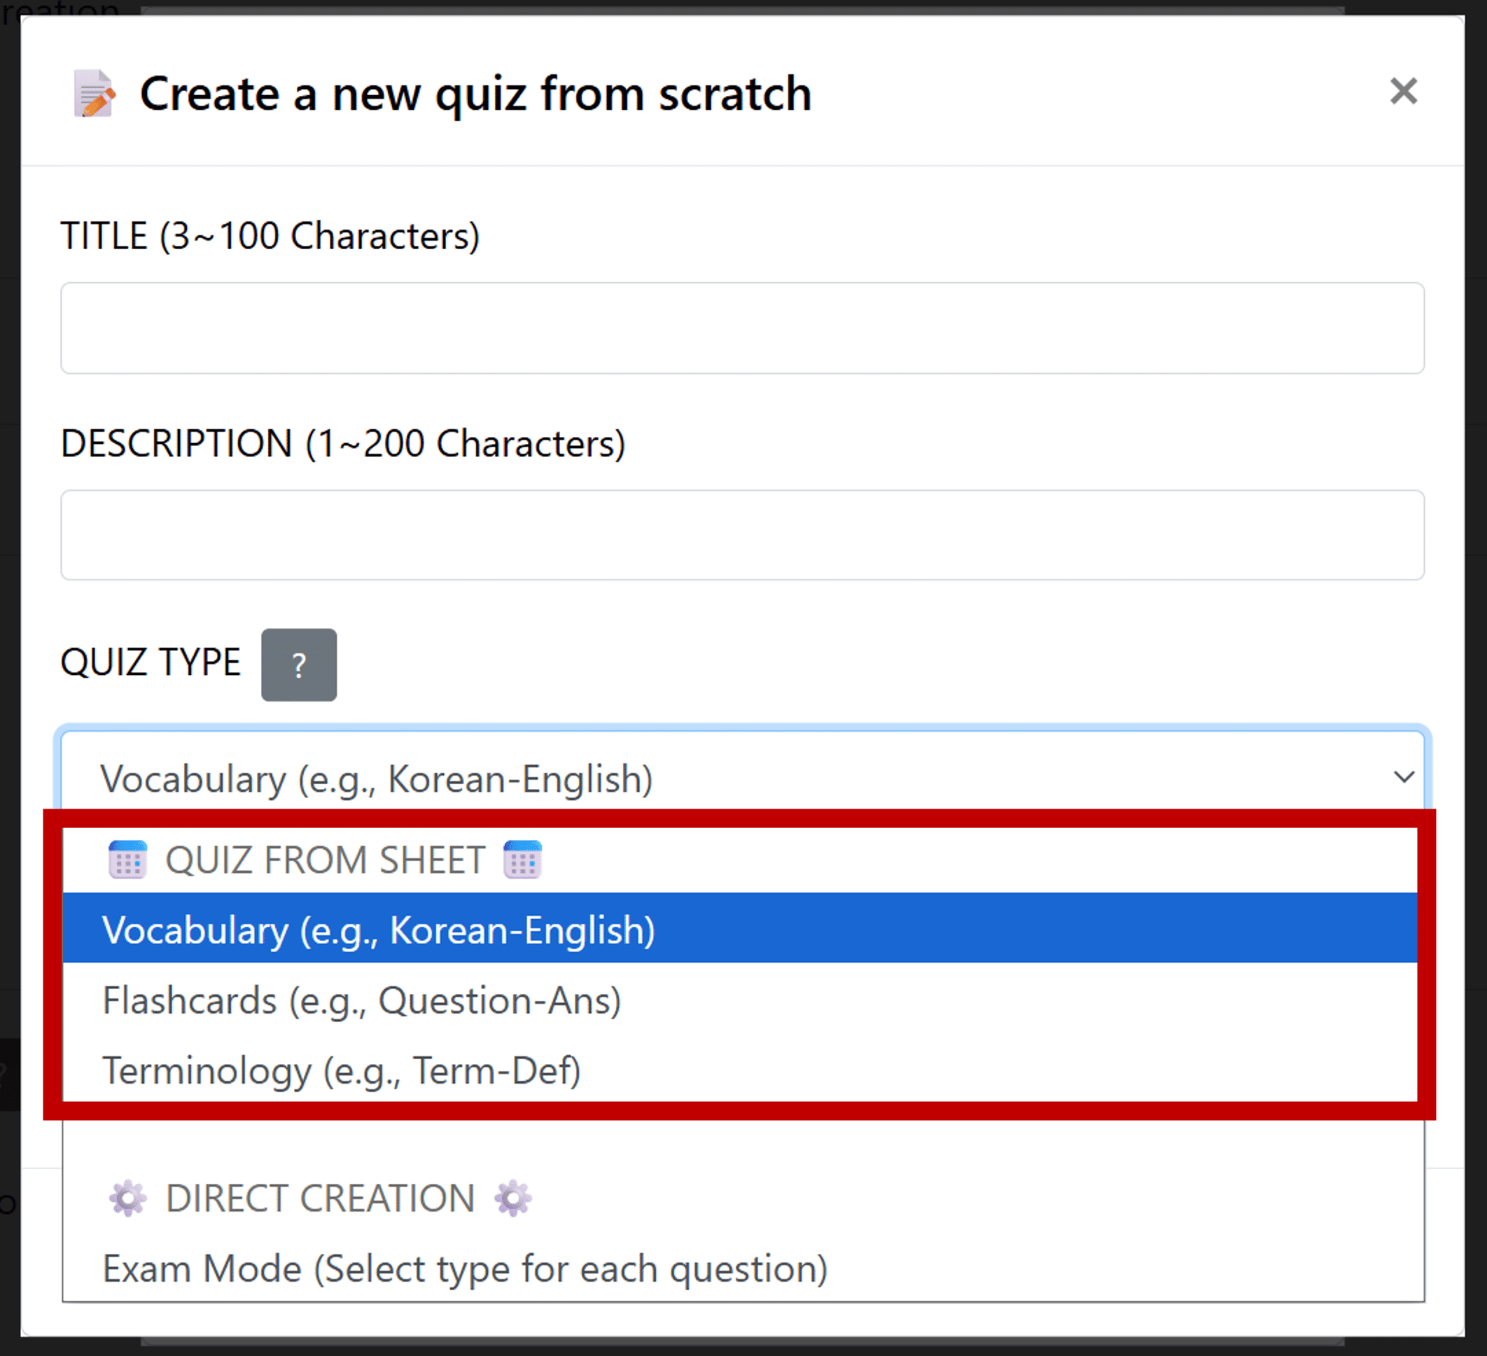
Task: Click calendar icon left of QUIZ FROM SHEET
Action: pos(127,860)
